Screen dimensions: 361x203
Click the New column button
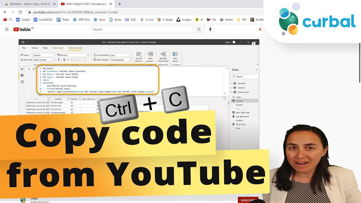(x=175, y=57)
